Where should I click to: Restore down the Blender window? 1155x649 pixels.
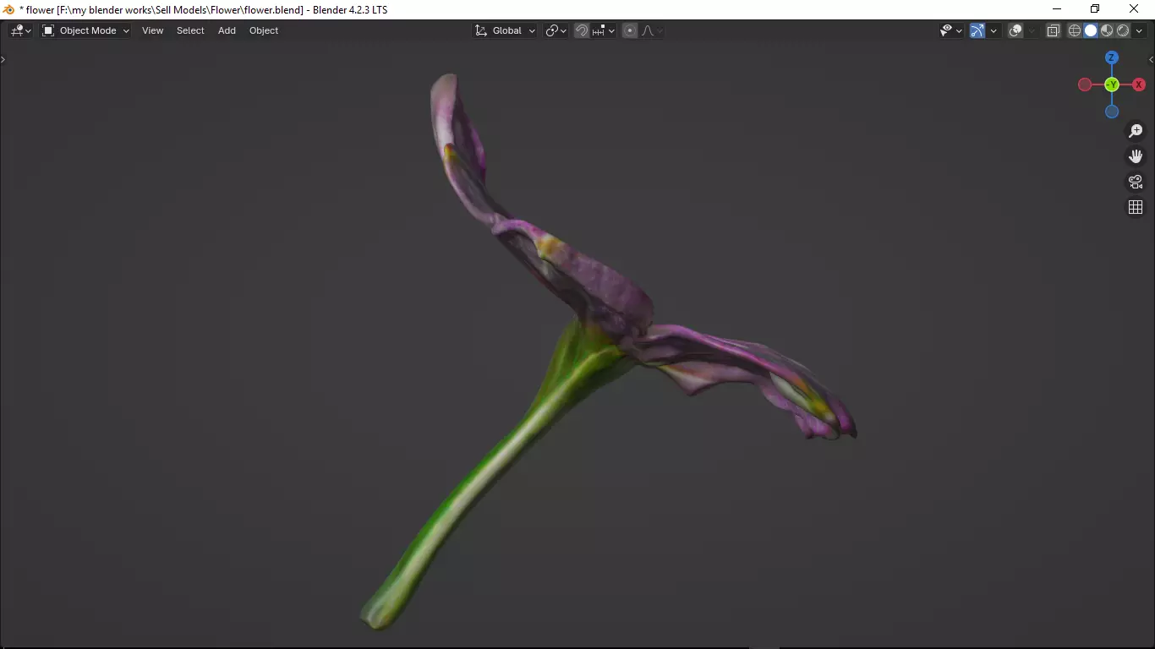point(1095,9)
